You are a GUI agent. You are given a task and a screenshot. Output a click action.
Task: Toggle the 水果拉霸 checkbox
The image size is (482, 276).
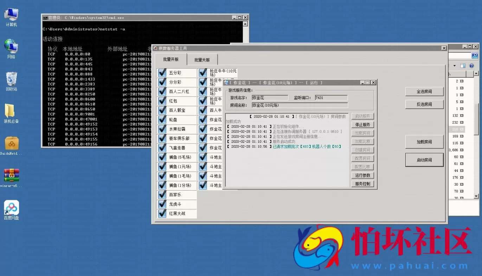(162, 129)
